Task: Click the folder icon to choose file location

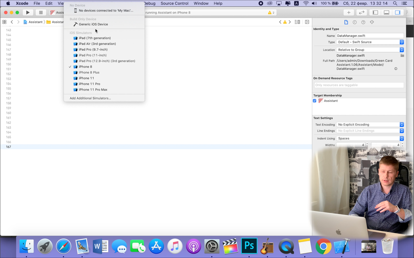Action: [x=402, y=55]
